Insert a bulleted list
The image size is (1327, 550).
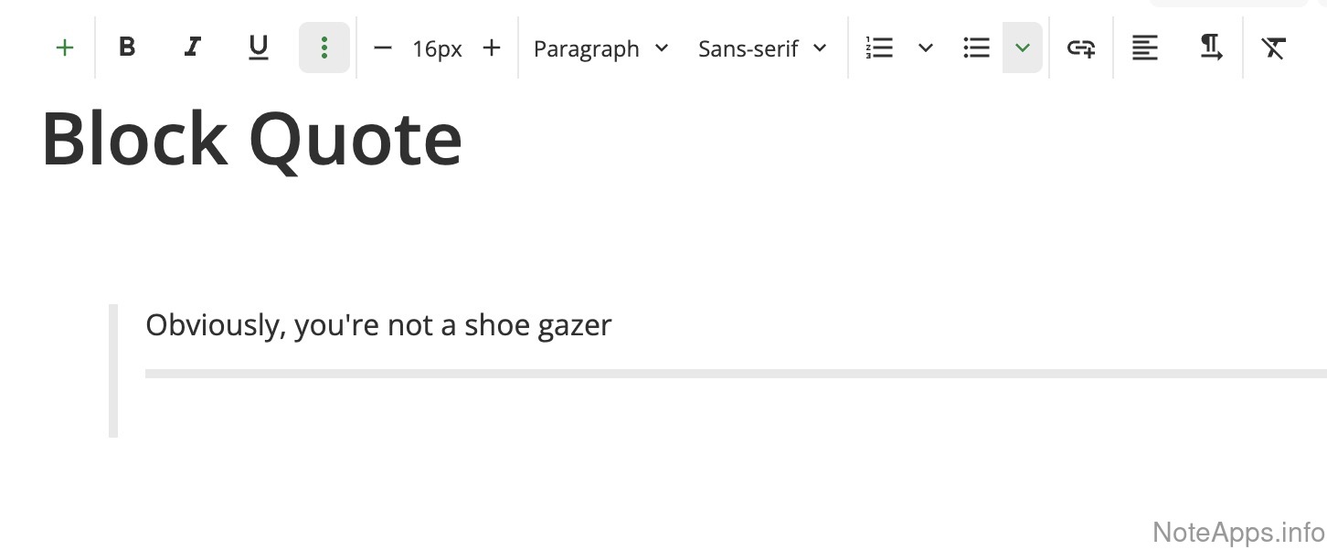pyautogui.click(x=976, y=48)
